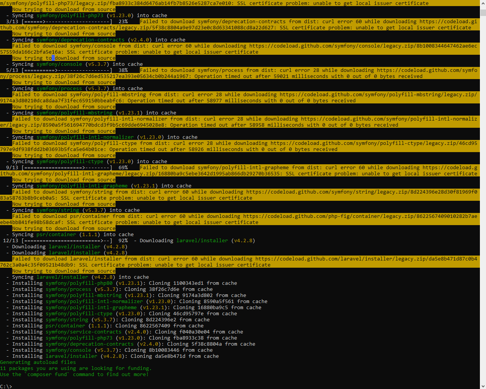Click '11 packages you are using' funding line

pyautogui.click(x=76, y=368)
